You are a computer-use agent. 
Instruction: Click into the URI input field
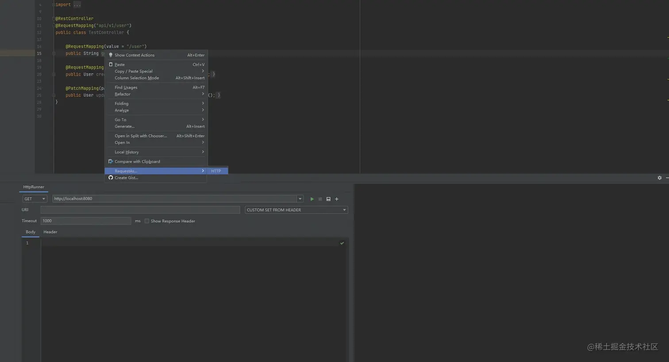click(x=140, y=210)
